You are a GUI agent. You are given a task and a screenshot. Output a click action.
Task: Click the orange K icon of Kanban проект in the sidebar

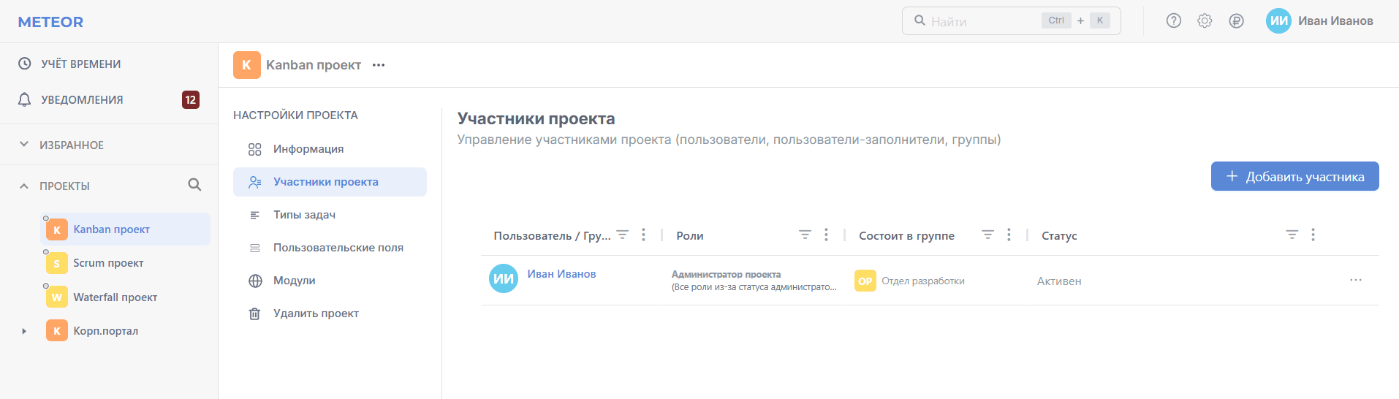coord(57,229)
